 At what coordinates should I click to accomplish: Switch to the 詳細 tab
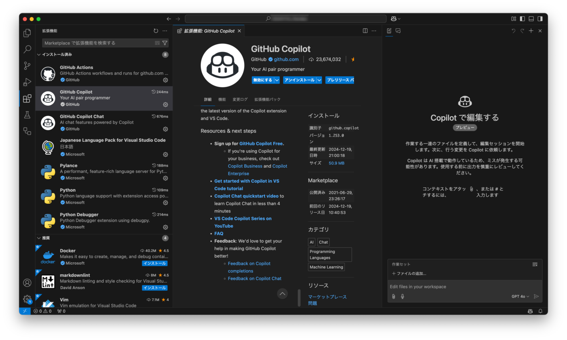pyautogui.click(x=208, y=99)
